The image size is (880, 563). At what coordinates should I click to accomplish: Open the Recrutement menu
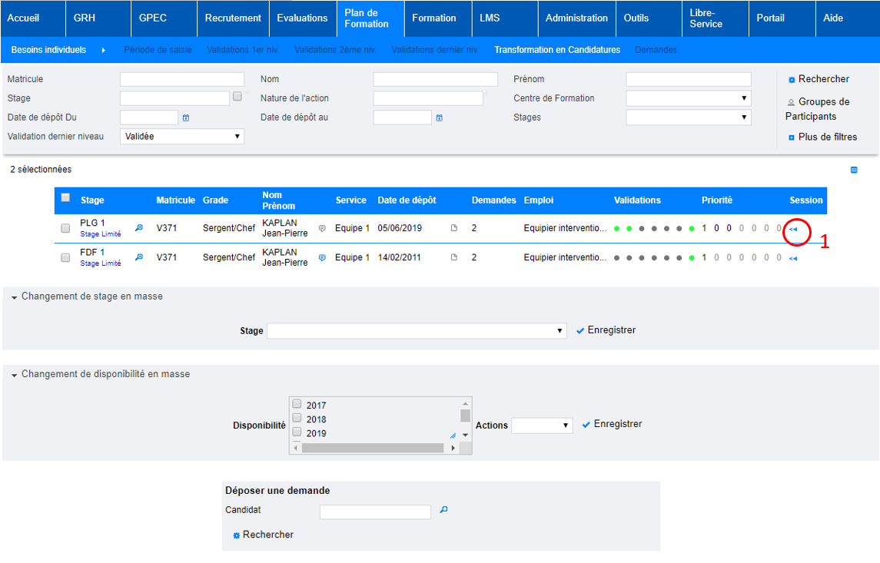232,18
